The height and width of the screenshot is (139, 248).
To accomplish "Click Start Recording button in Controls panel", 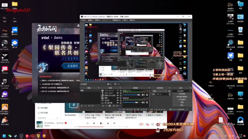I will (182, 94).
